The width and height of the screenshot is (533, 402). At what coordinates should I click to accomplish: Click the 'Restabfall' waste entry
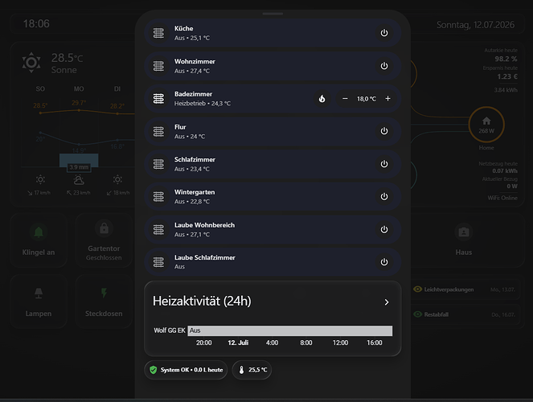465,314
